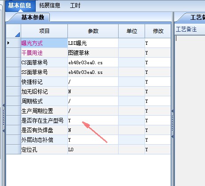Click the row header of 干膜用途 row
This screenshot has height=186, width=205.
tap(13, 53)
